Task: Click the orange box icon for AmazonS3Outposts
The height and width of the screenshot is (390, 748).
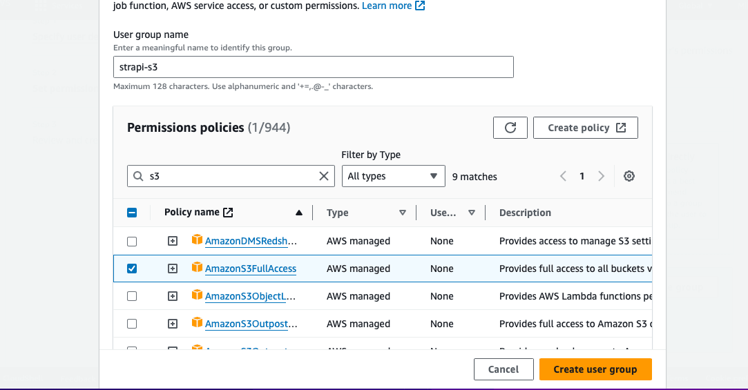Action: [197, 322]
